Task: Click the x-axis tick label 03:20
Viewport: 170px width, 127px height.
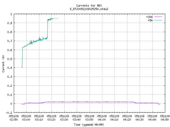Action: (51, 120)
